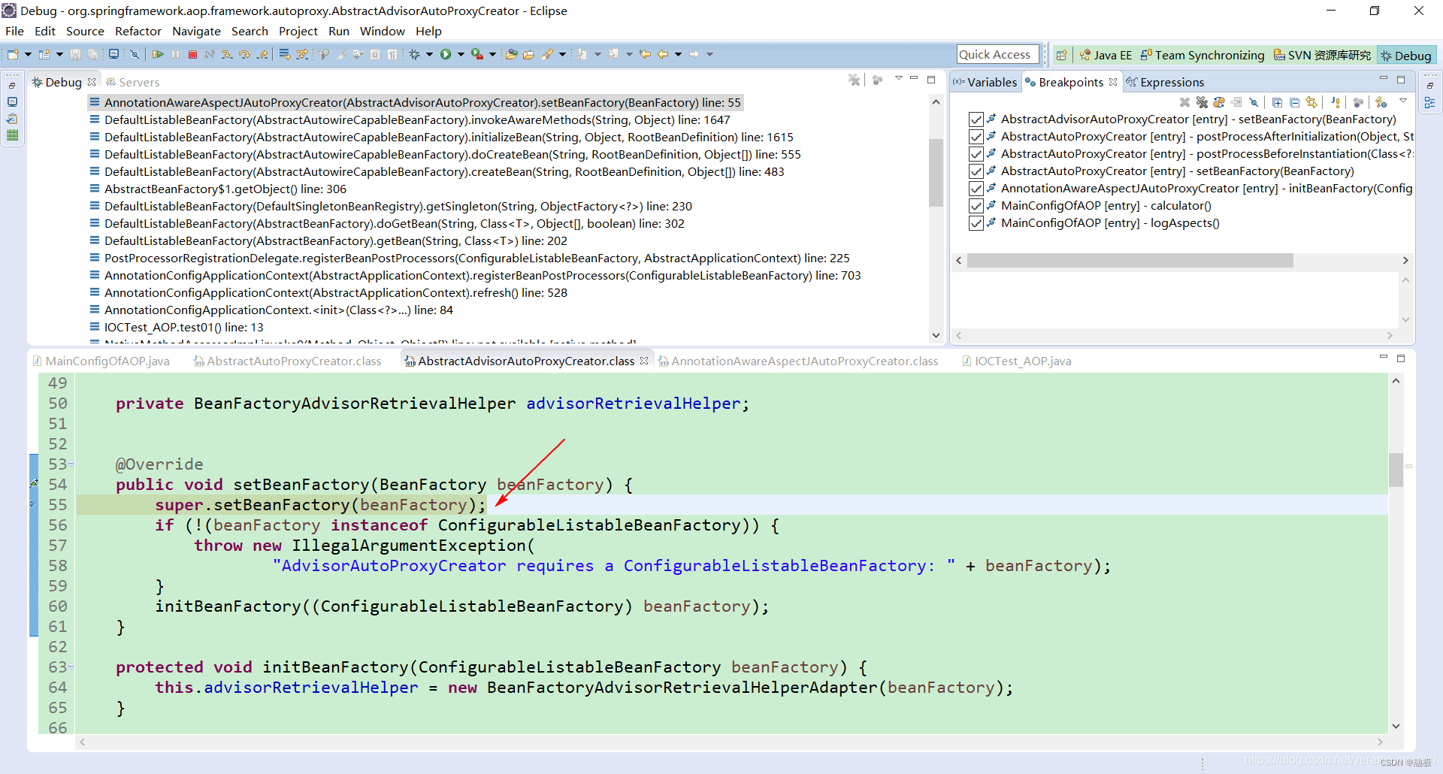Open AnnotationAwareAspectJAutoProxyCreator.class editor tab

(798, 361)
